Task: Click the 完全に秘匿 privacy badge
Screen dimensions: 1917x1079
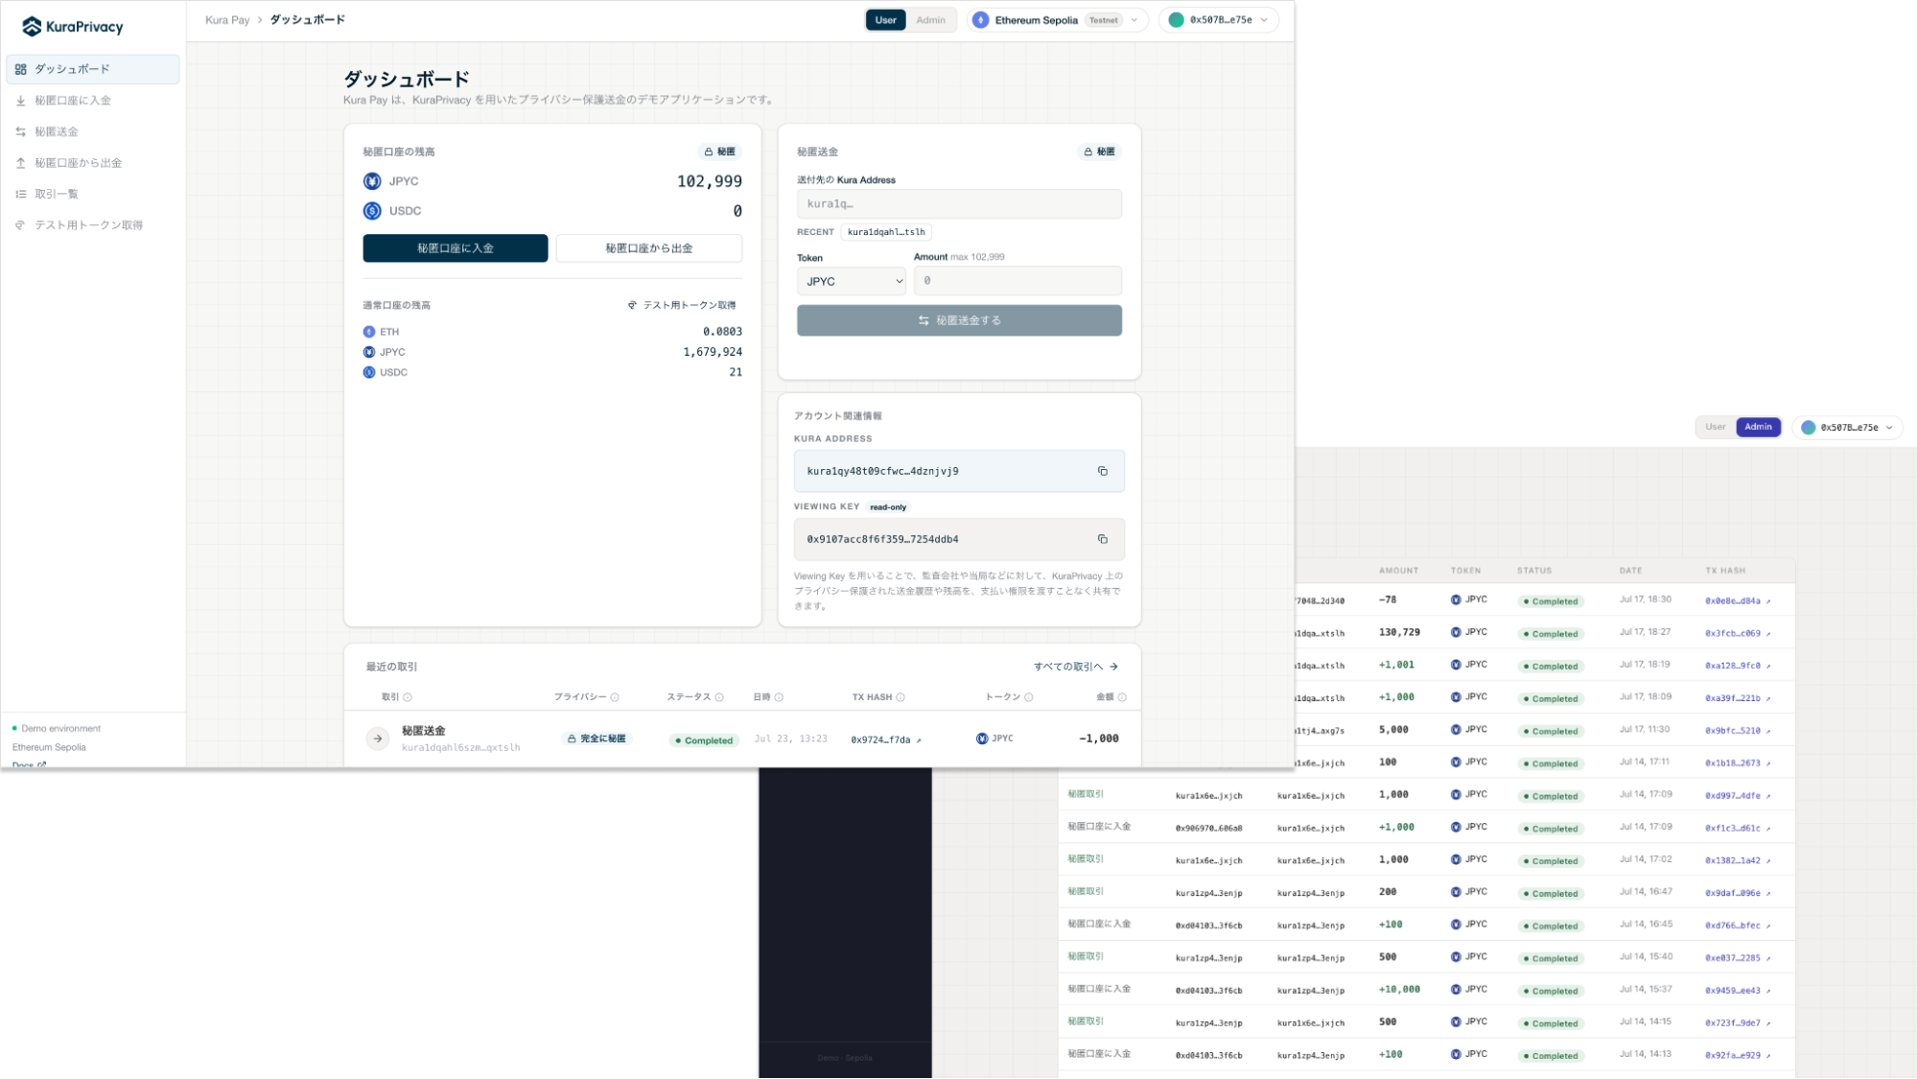Action: click(596, 739)
